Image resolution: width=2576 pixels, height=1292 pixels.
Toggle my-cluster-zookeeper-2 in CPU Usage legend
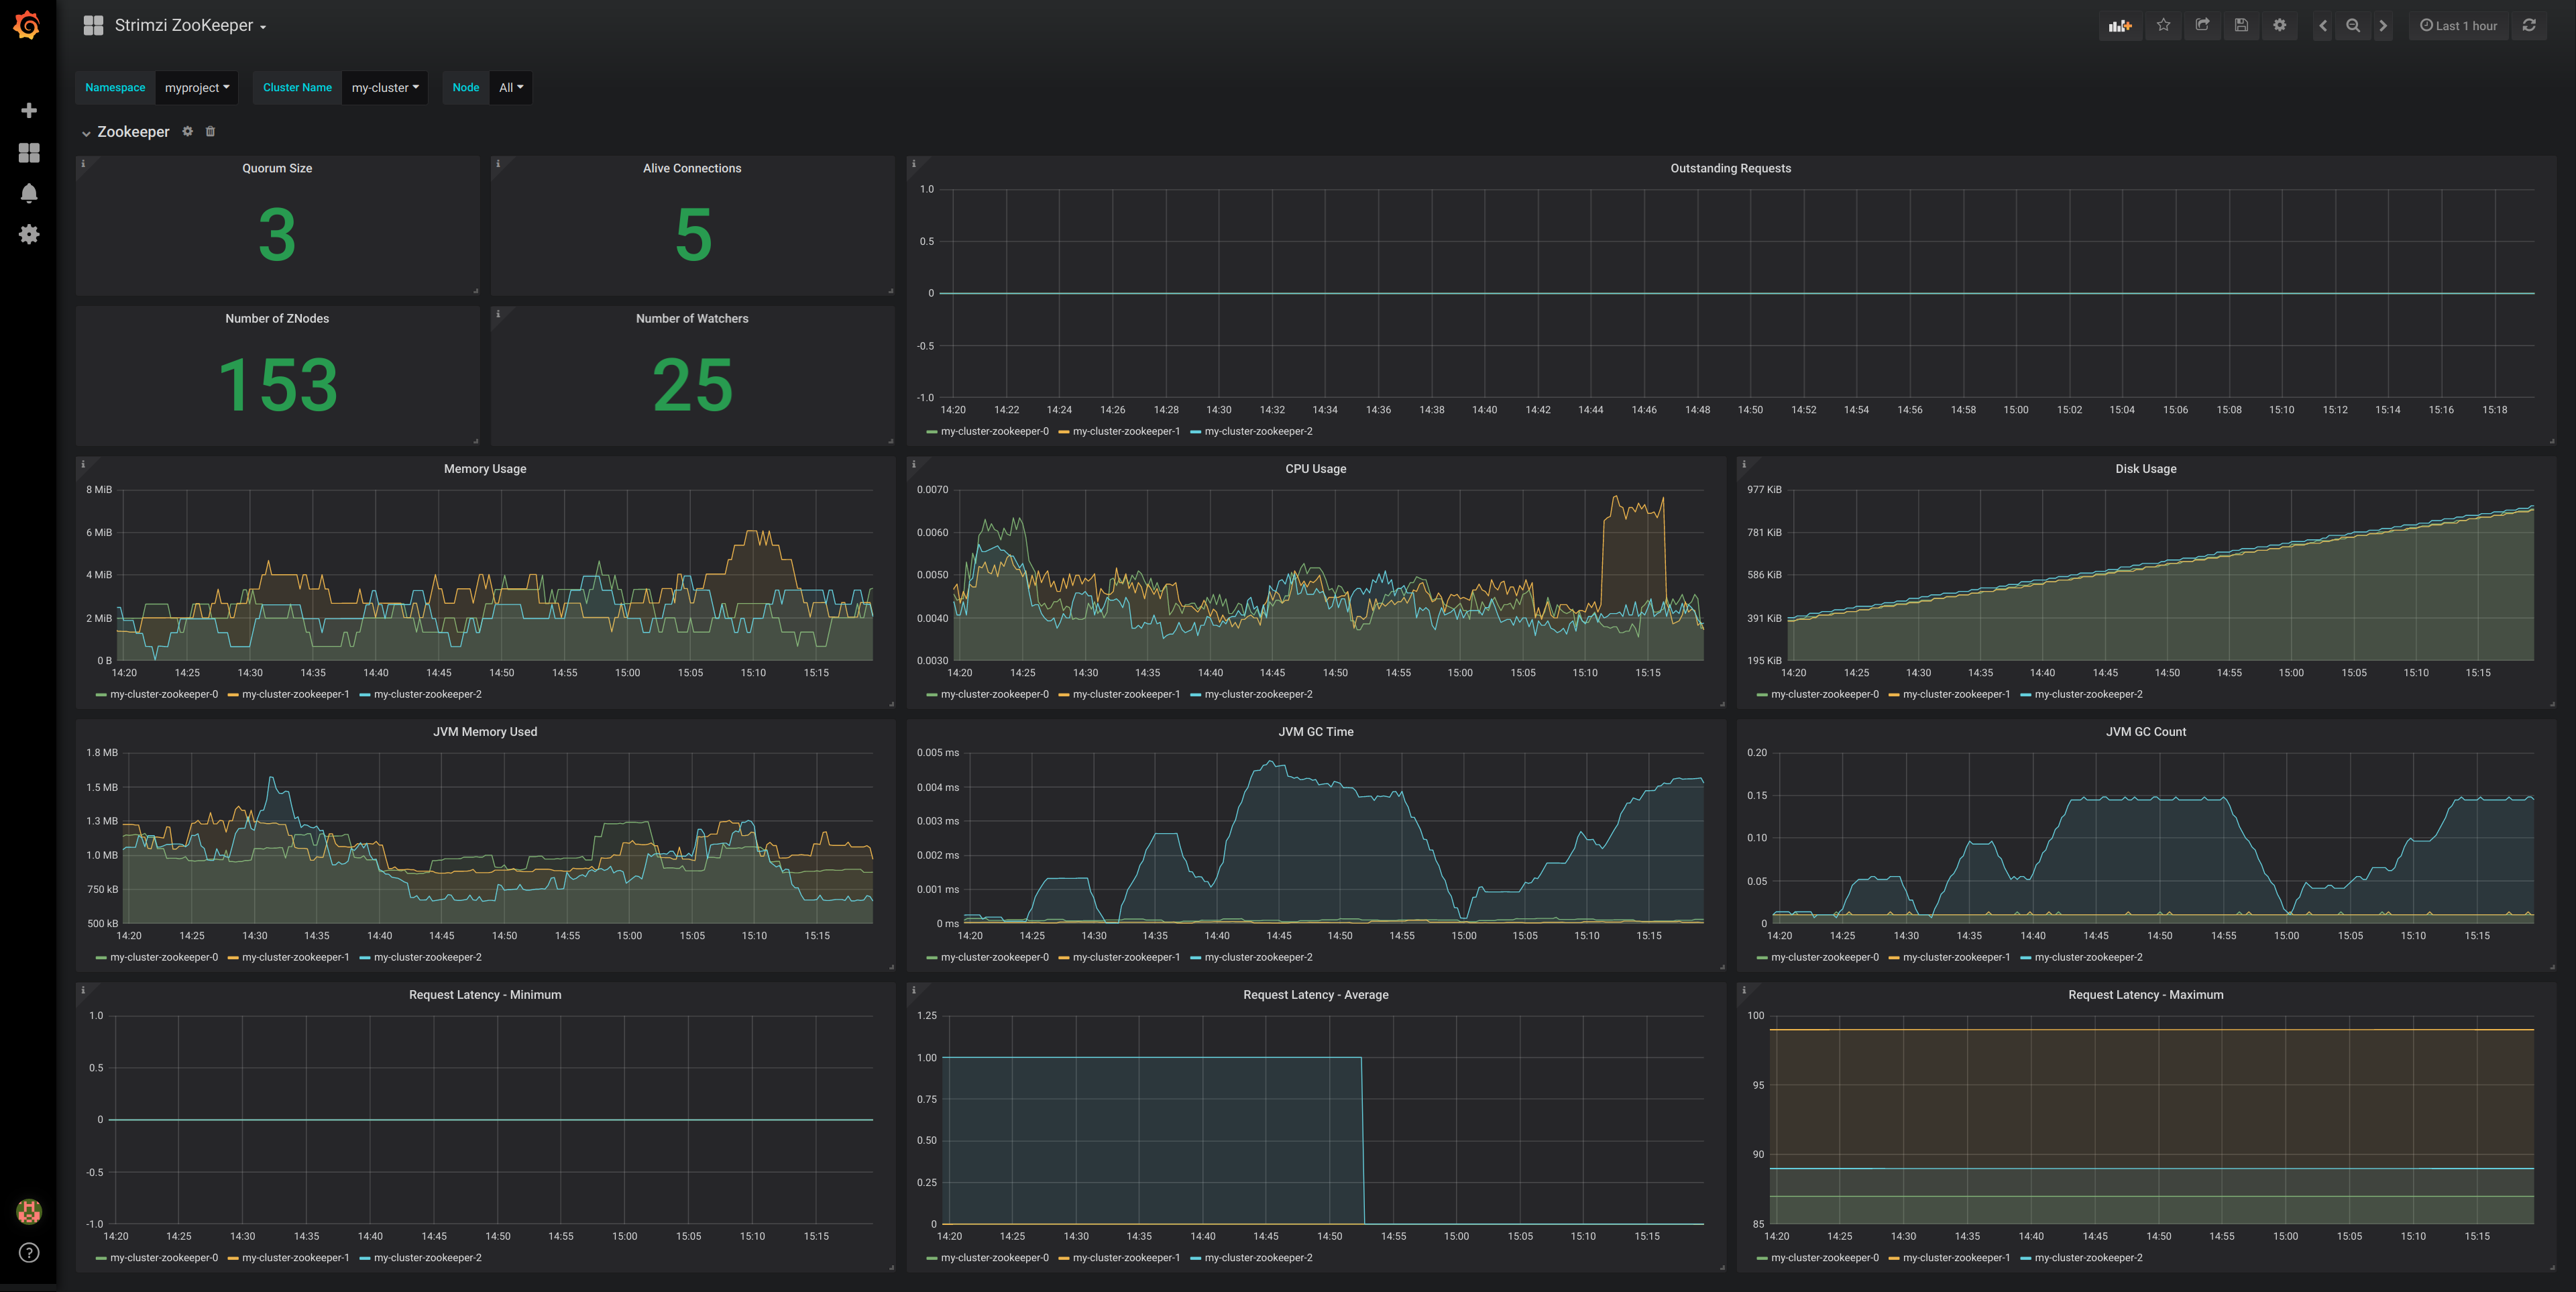[1258, 695]
